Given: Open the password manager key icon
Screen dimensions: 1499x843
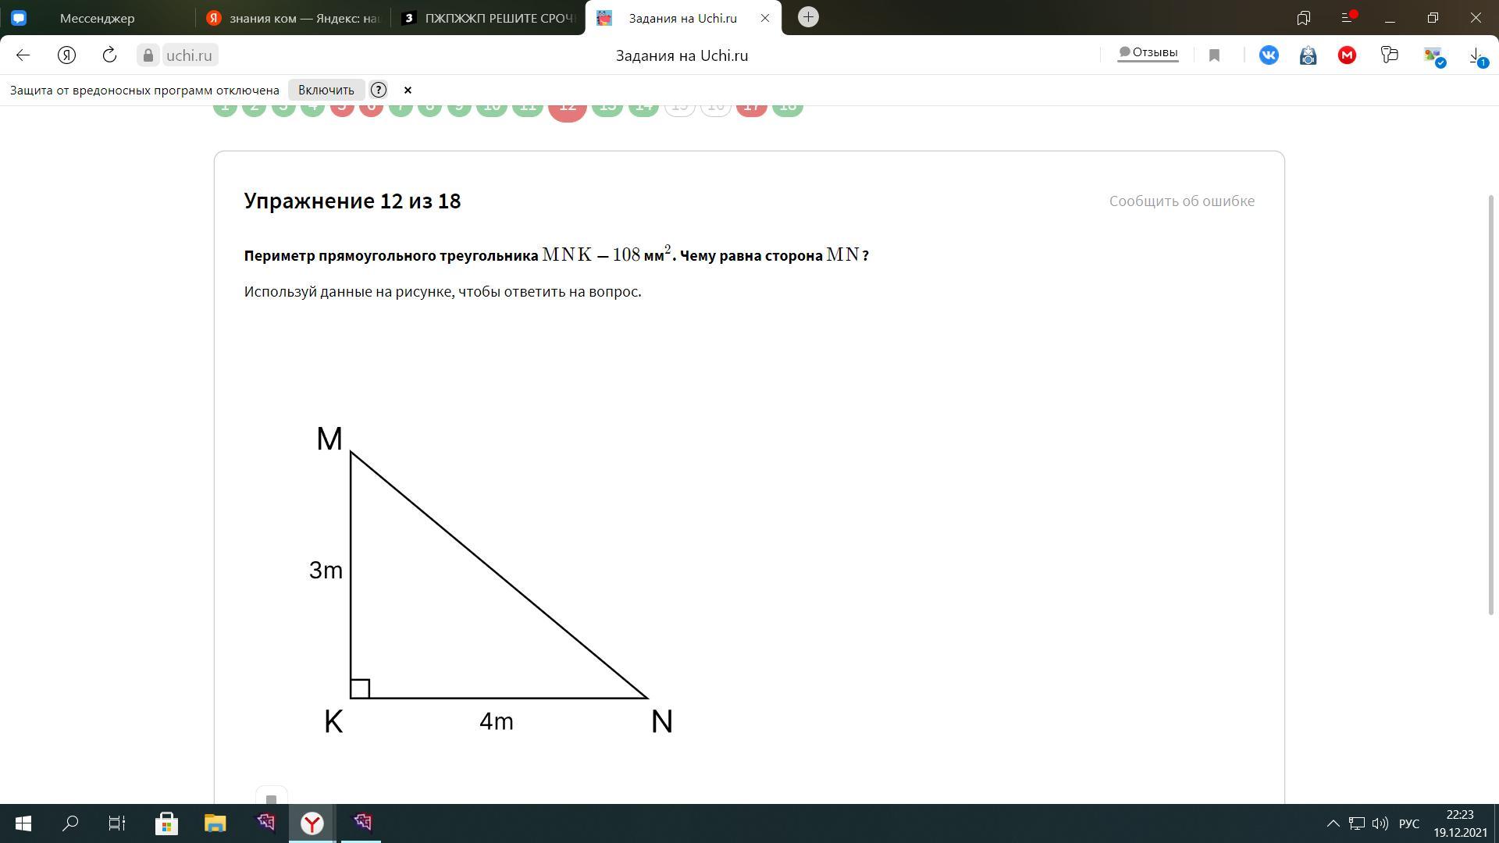Looking at the screenshot, I should click(1389, 55).
